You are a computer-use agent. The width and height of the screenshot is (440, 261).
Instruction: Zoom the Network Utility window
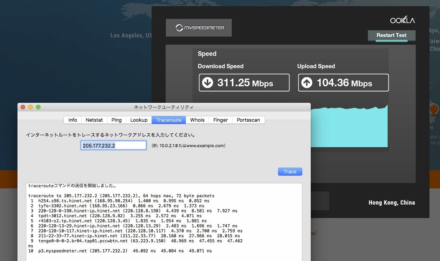[x=38, y=107]
